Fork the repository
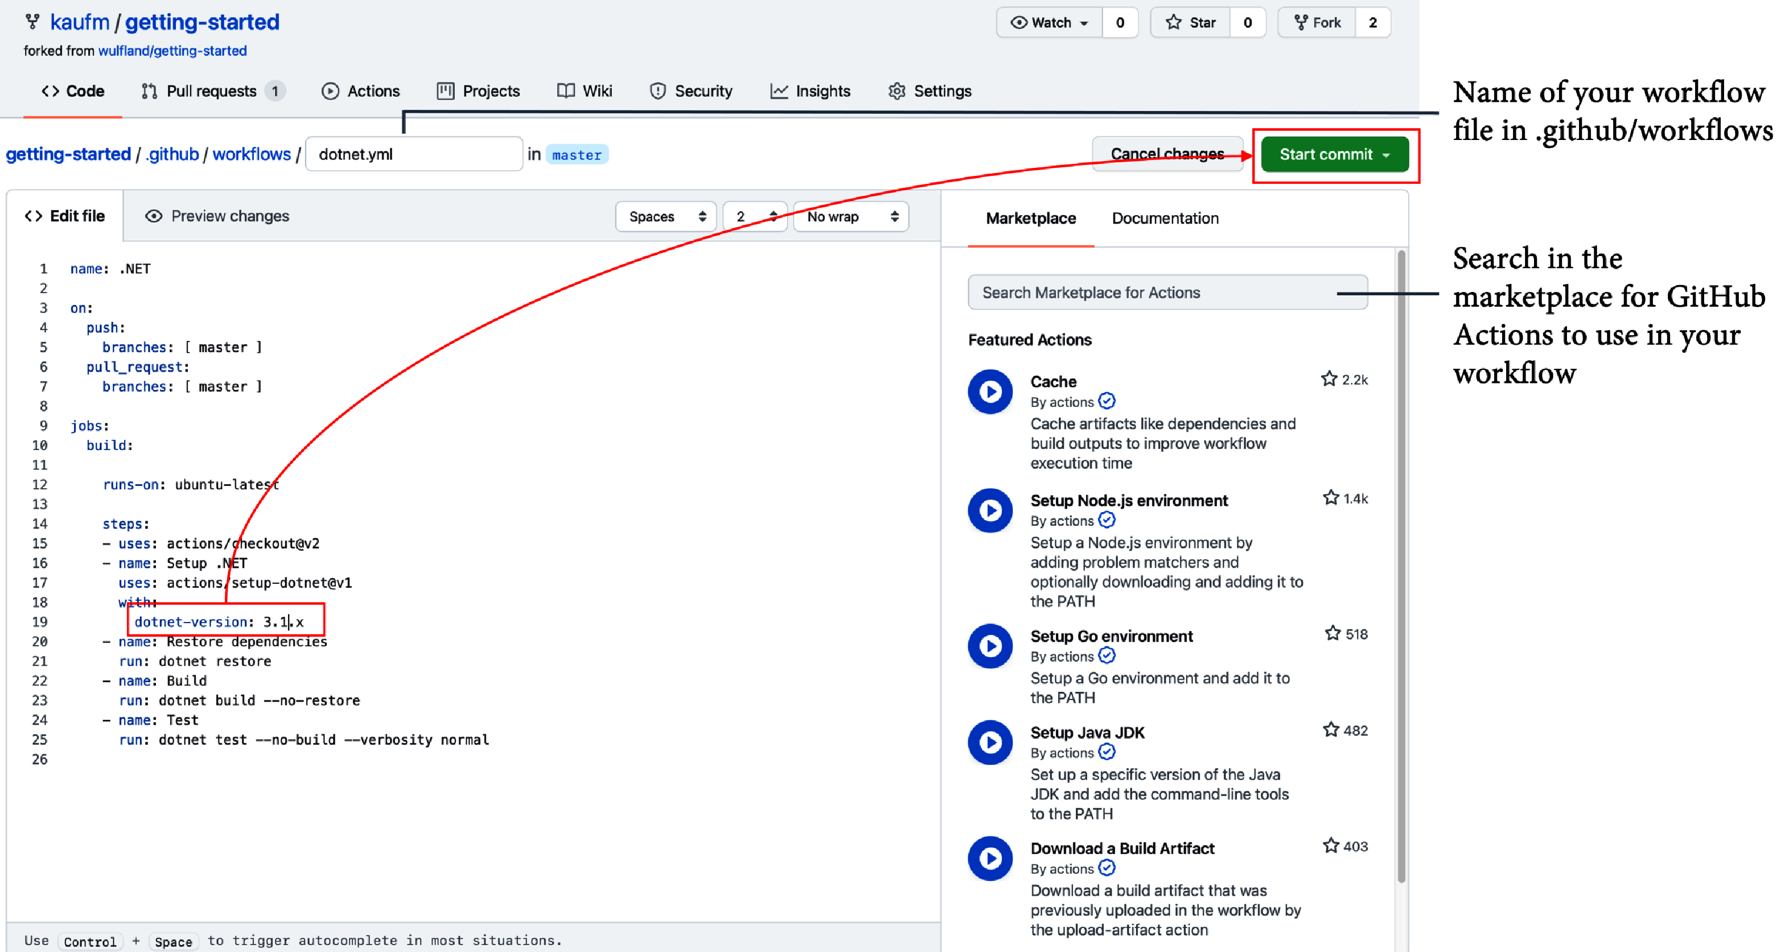 [1318, 22]
